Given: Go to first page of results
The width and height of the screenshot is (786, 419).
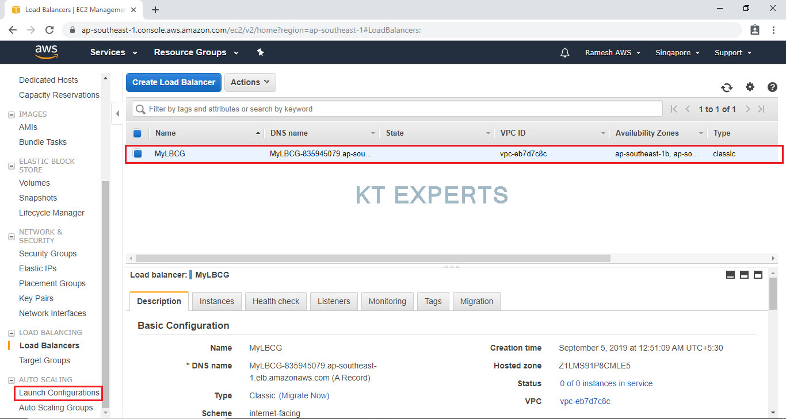Looking at the screenshot, I should coord(674,109).
